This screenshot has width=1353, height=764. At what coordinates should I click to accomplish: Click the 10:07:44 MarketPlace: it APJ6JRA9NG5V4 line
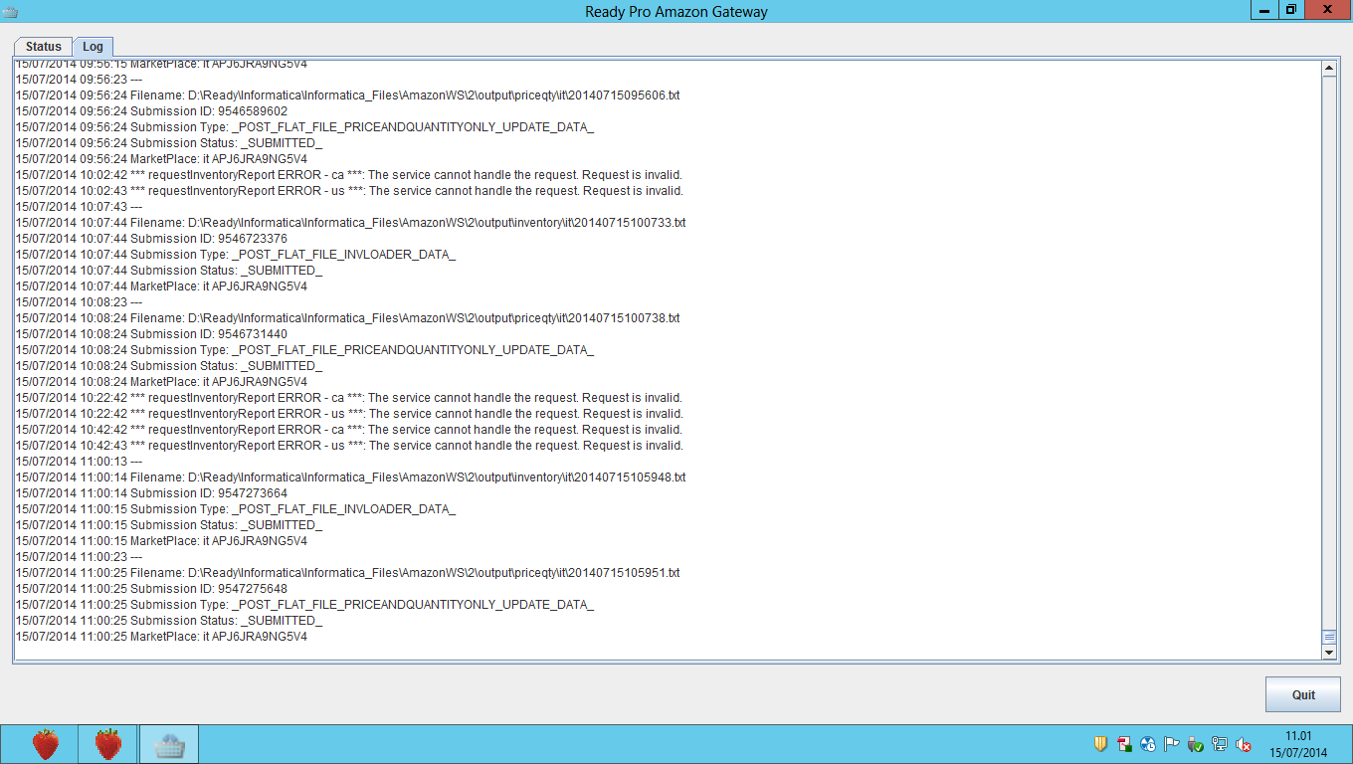coord(161,286)
